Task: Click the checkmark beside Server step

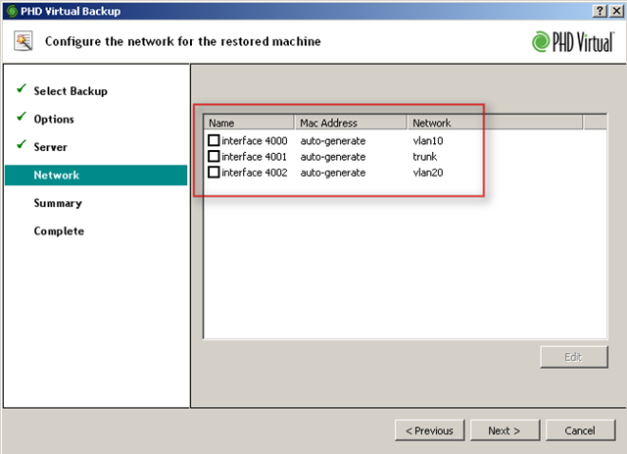Action: 21,146
